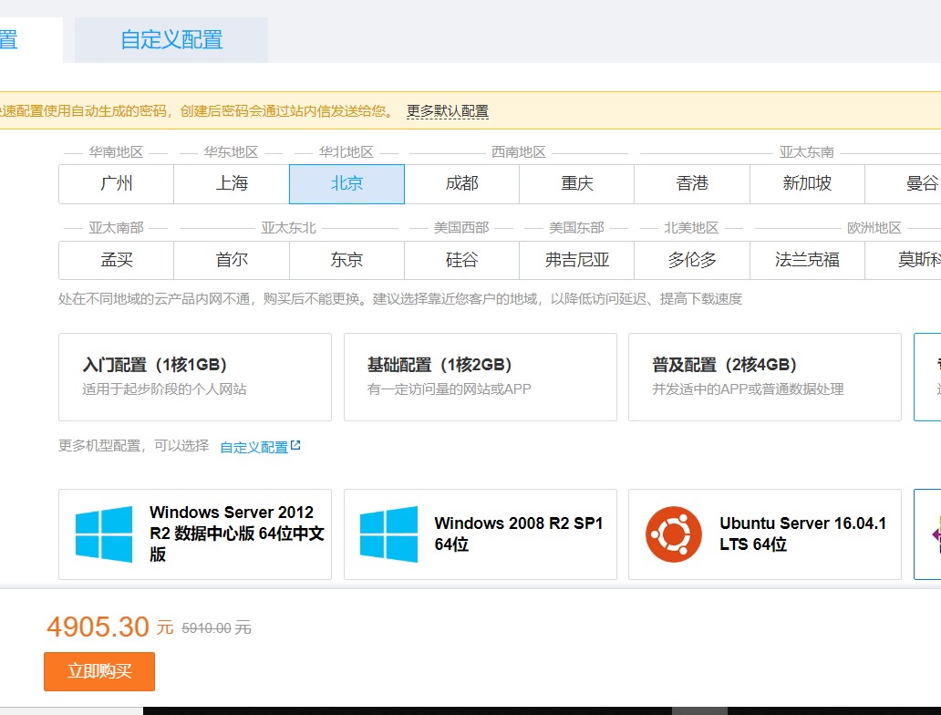Click the 立即购买 button

(99, 671)
